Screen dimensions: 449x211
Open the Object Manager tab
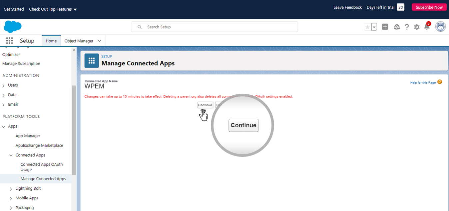(x=79, y=41)
